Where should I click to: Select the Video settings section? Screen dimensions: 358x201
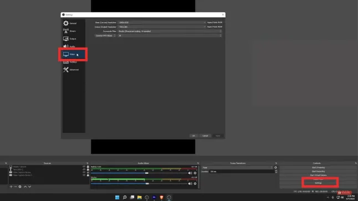click(x=74, y=54)
